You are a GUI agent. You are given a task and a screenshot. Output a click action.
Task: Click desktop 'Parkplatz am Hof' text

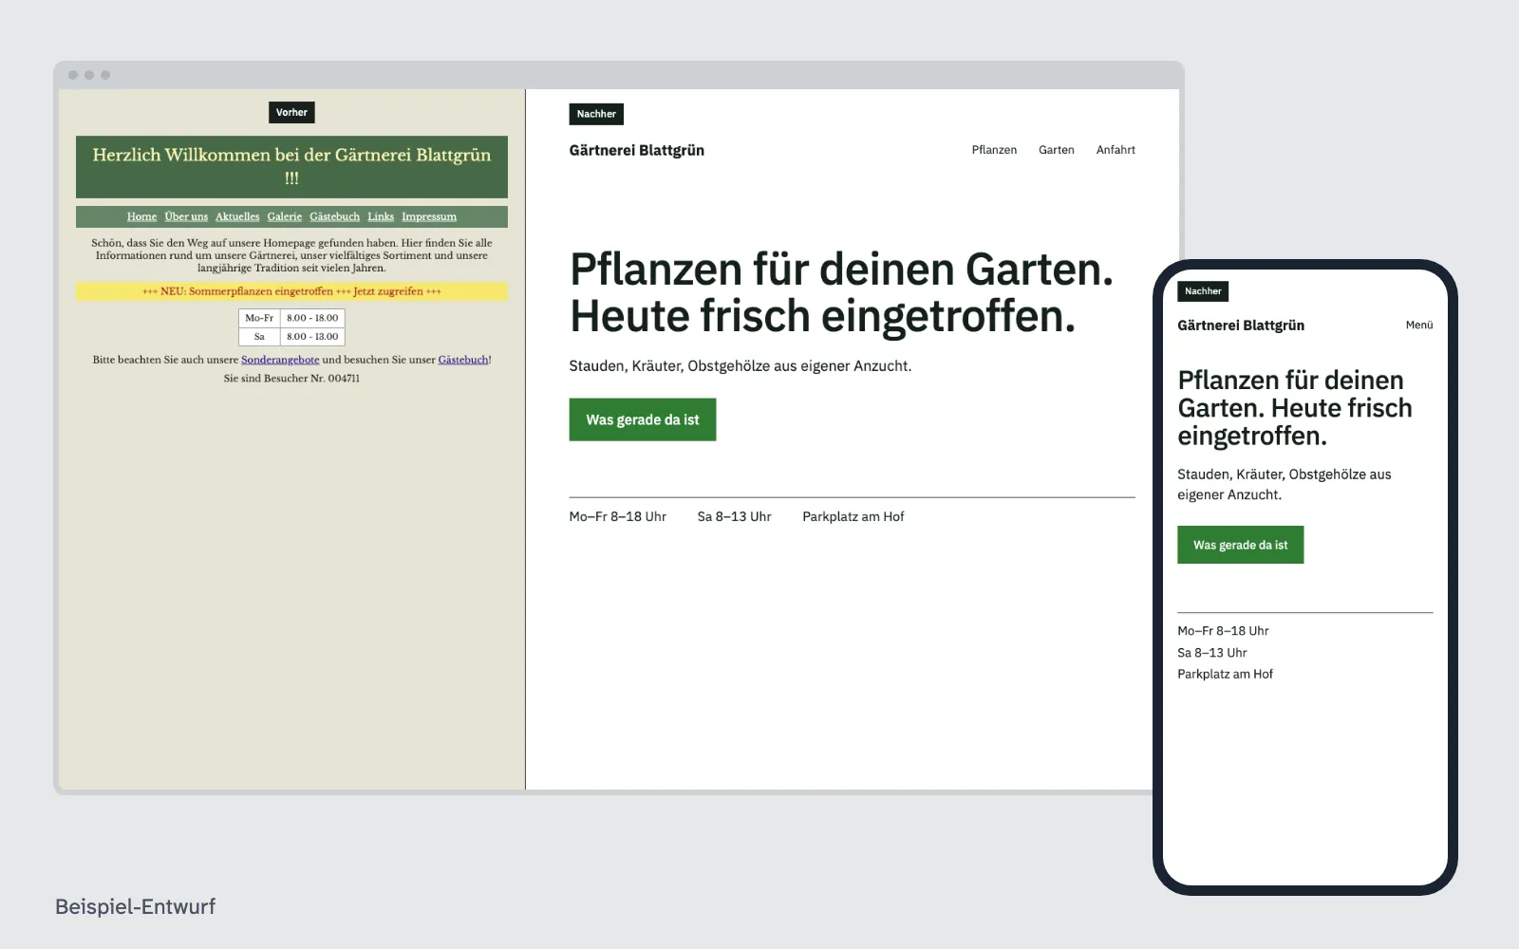pyautogui.click(x=853, y=516)
